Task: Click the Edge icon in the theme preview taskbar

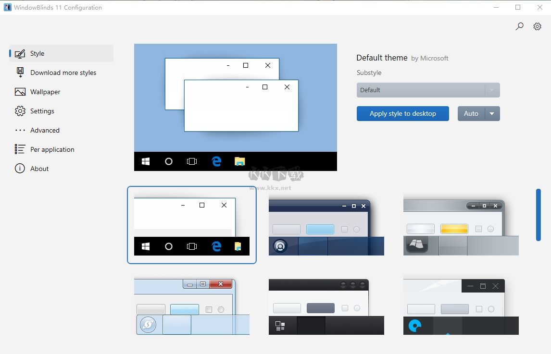Action: (216, 161)
